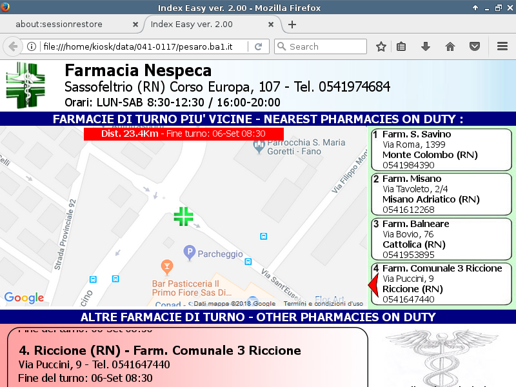This screenshot has height=387, width=516.
Task: Select Farm. S. Savino pharmacy entry
Action: click(x=441, y=150)
